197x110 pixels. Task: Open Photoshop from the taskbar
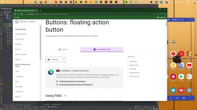coord(111,2)
